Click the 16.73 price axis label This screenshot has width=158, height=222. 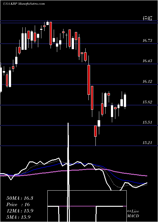(x=147, y=41)
